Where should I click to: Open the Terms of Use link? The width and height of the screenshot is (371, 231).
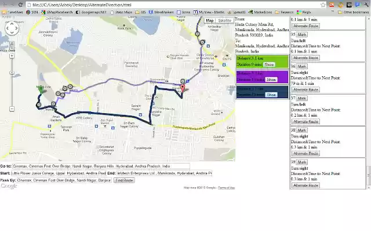(x=226, y=188)
